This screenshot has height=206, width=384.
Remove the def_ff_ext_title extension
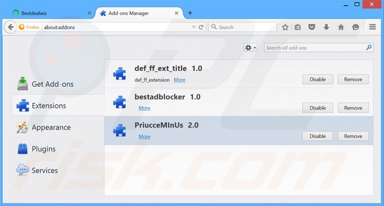(353, 79)
